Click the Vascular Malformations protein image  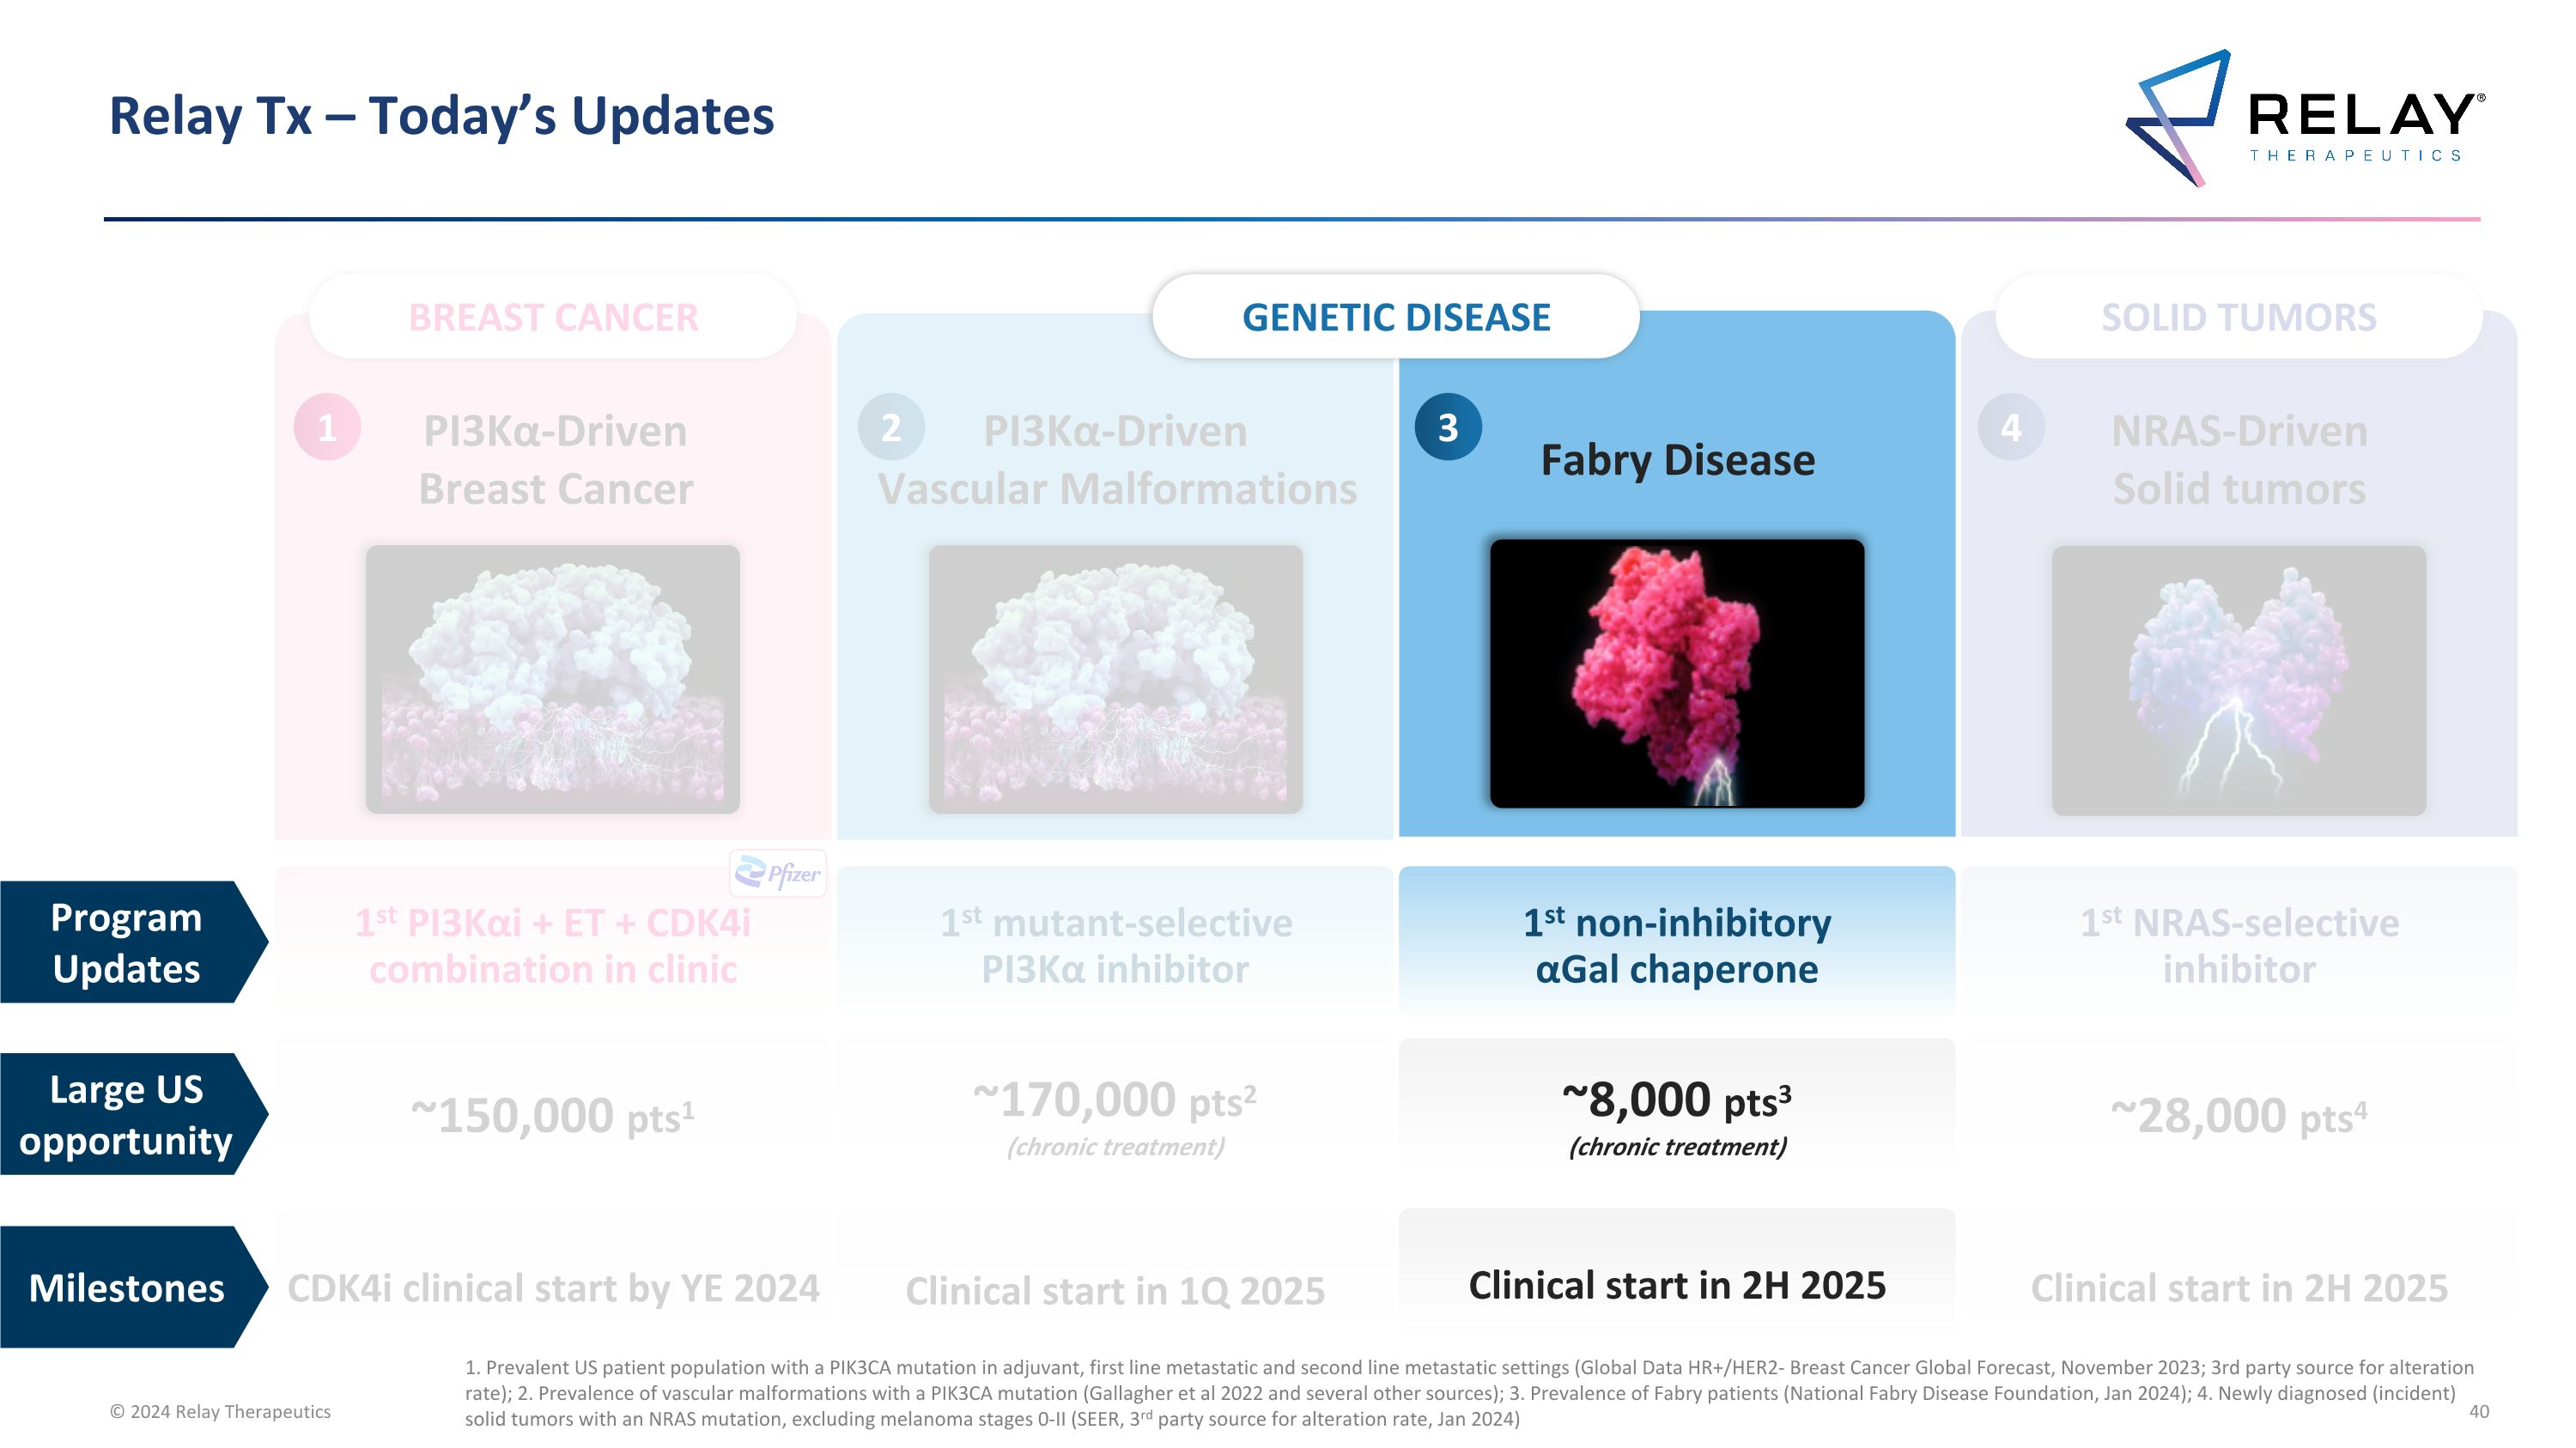(1115, 680)
